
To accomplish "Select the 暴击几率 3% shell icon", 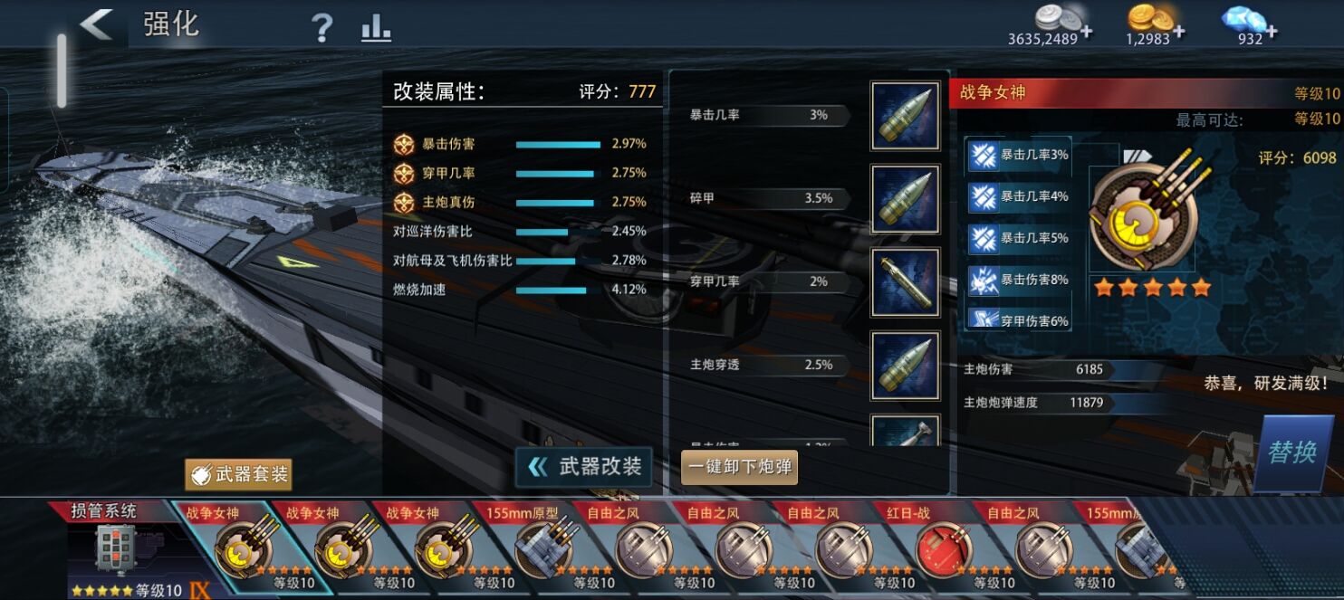I will [x=905, y=116].
